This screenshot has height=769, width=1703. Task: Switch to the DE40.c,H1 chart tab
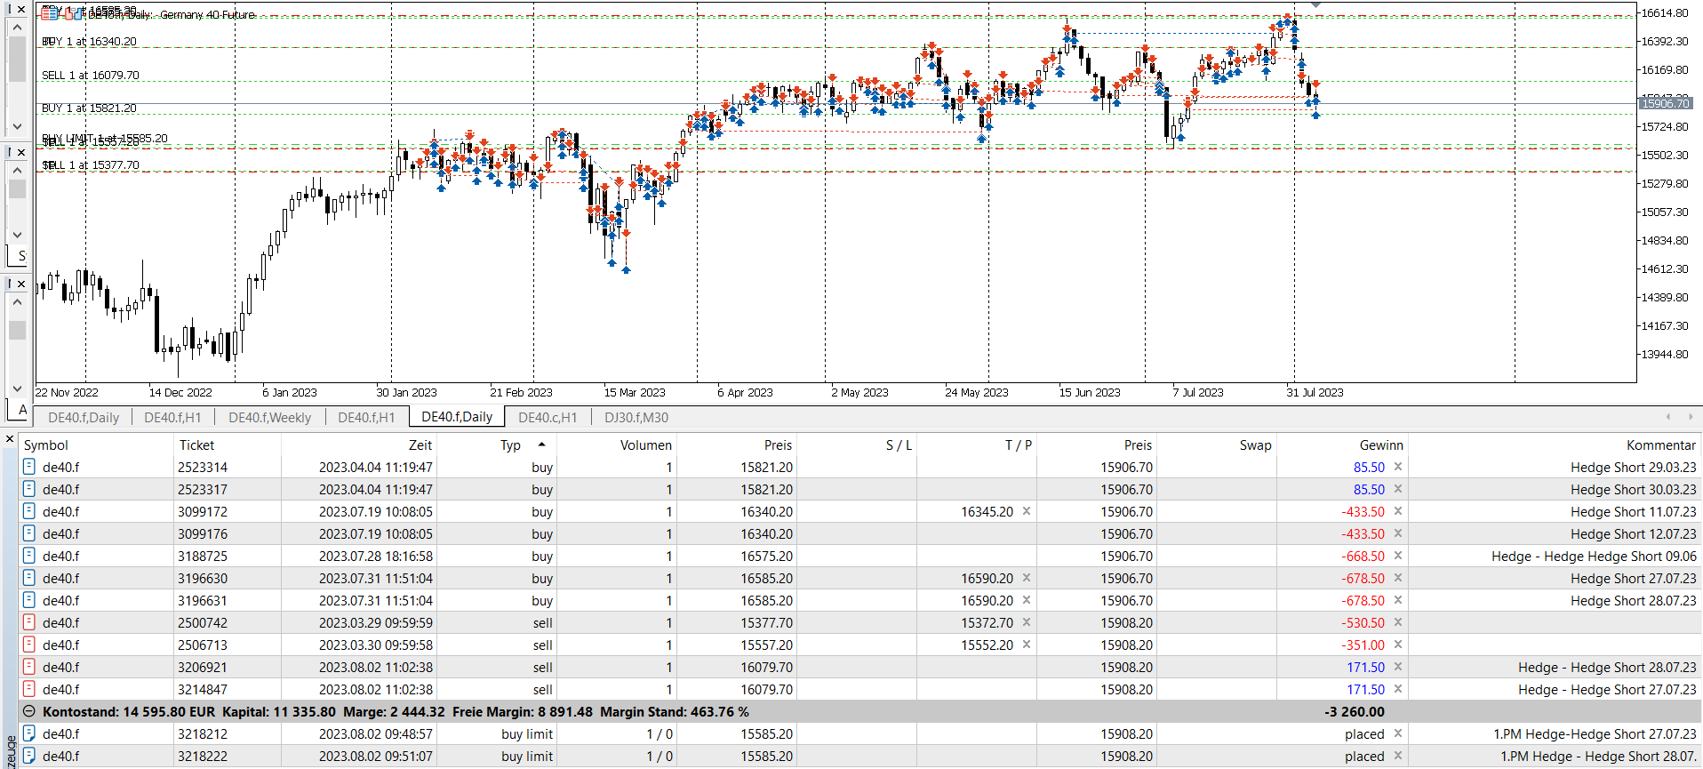pyautogui.click(x=548, y=417)
